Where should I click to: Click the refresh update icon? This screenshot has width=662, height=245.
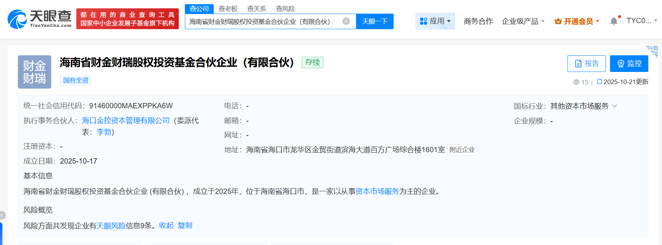pyautogui.click(x=599, y=82)
